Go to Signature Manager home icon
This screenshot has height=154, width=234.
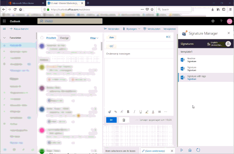pos(190,150)
